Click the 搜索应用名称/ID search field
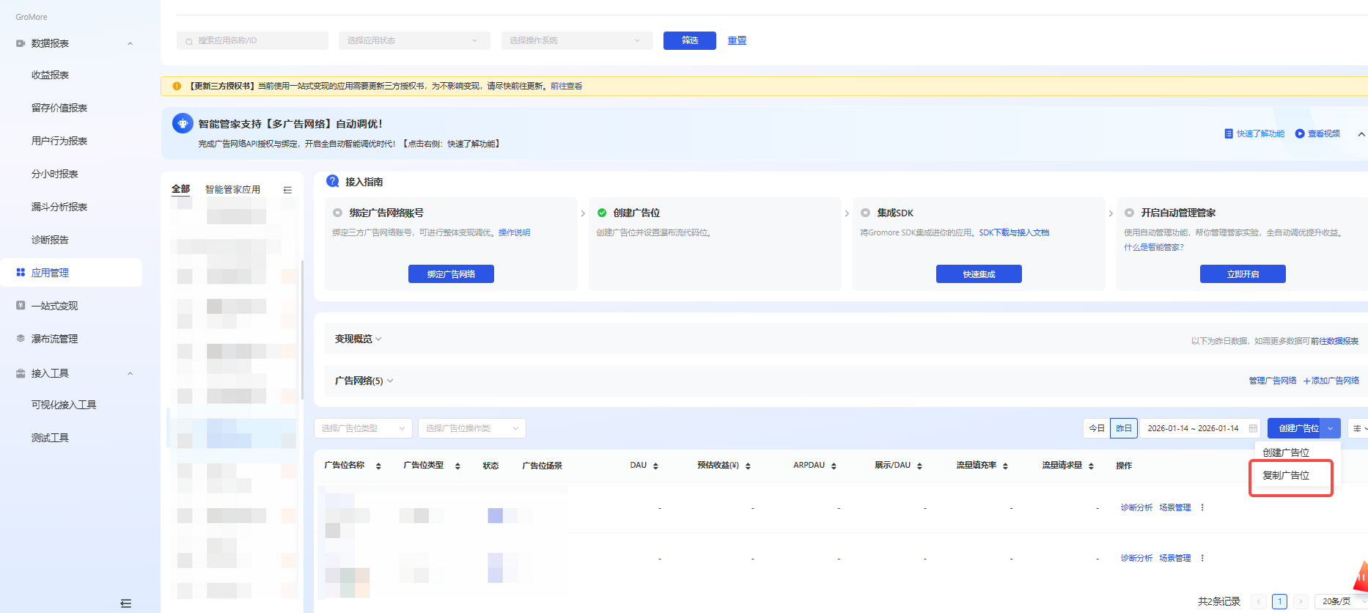Image resolution: width=1368 pixels, height=613 pixels. click(x=253, y=40)
